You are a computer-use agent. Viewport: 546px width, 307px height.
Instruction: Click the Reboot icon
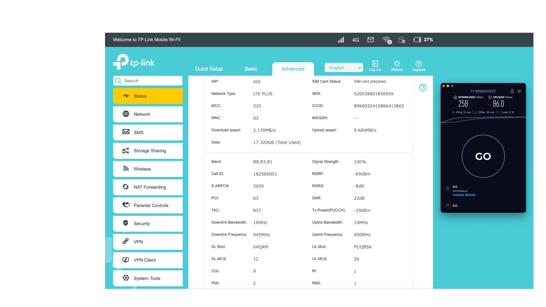pyautogui.click(x=397, y=64)
